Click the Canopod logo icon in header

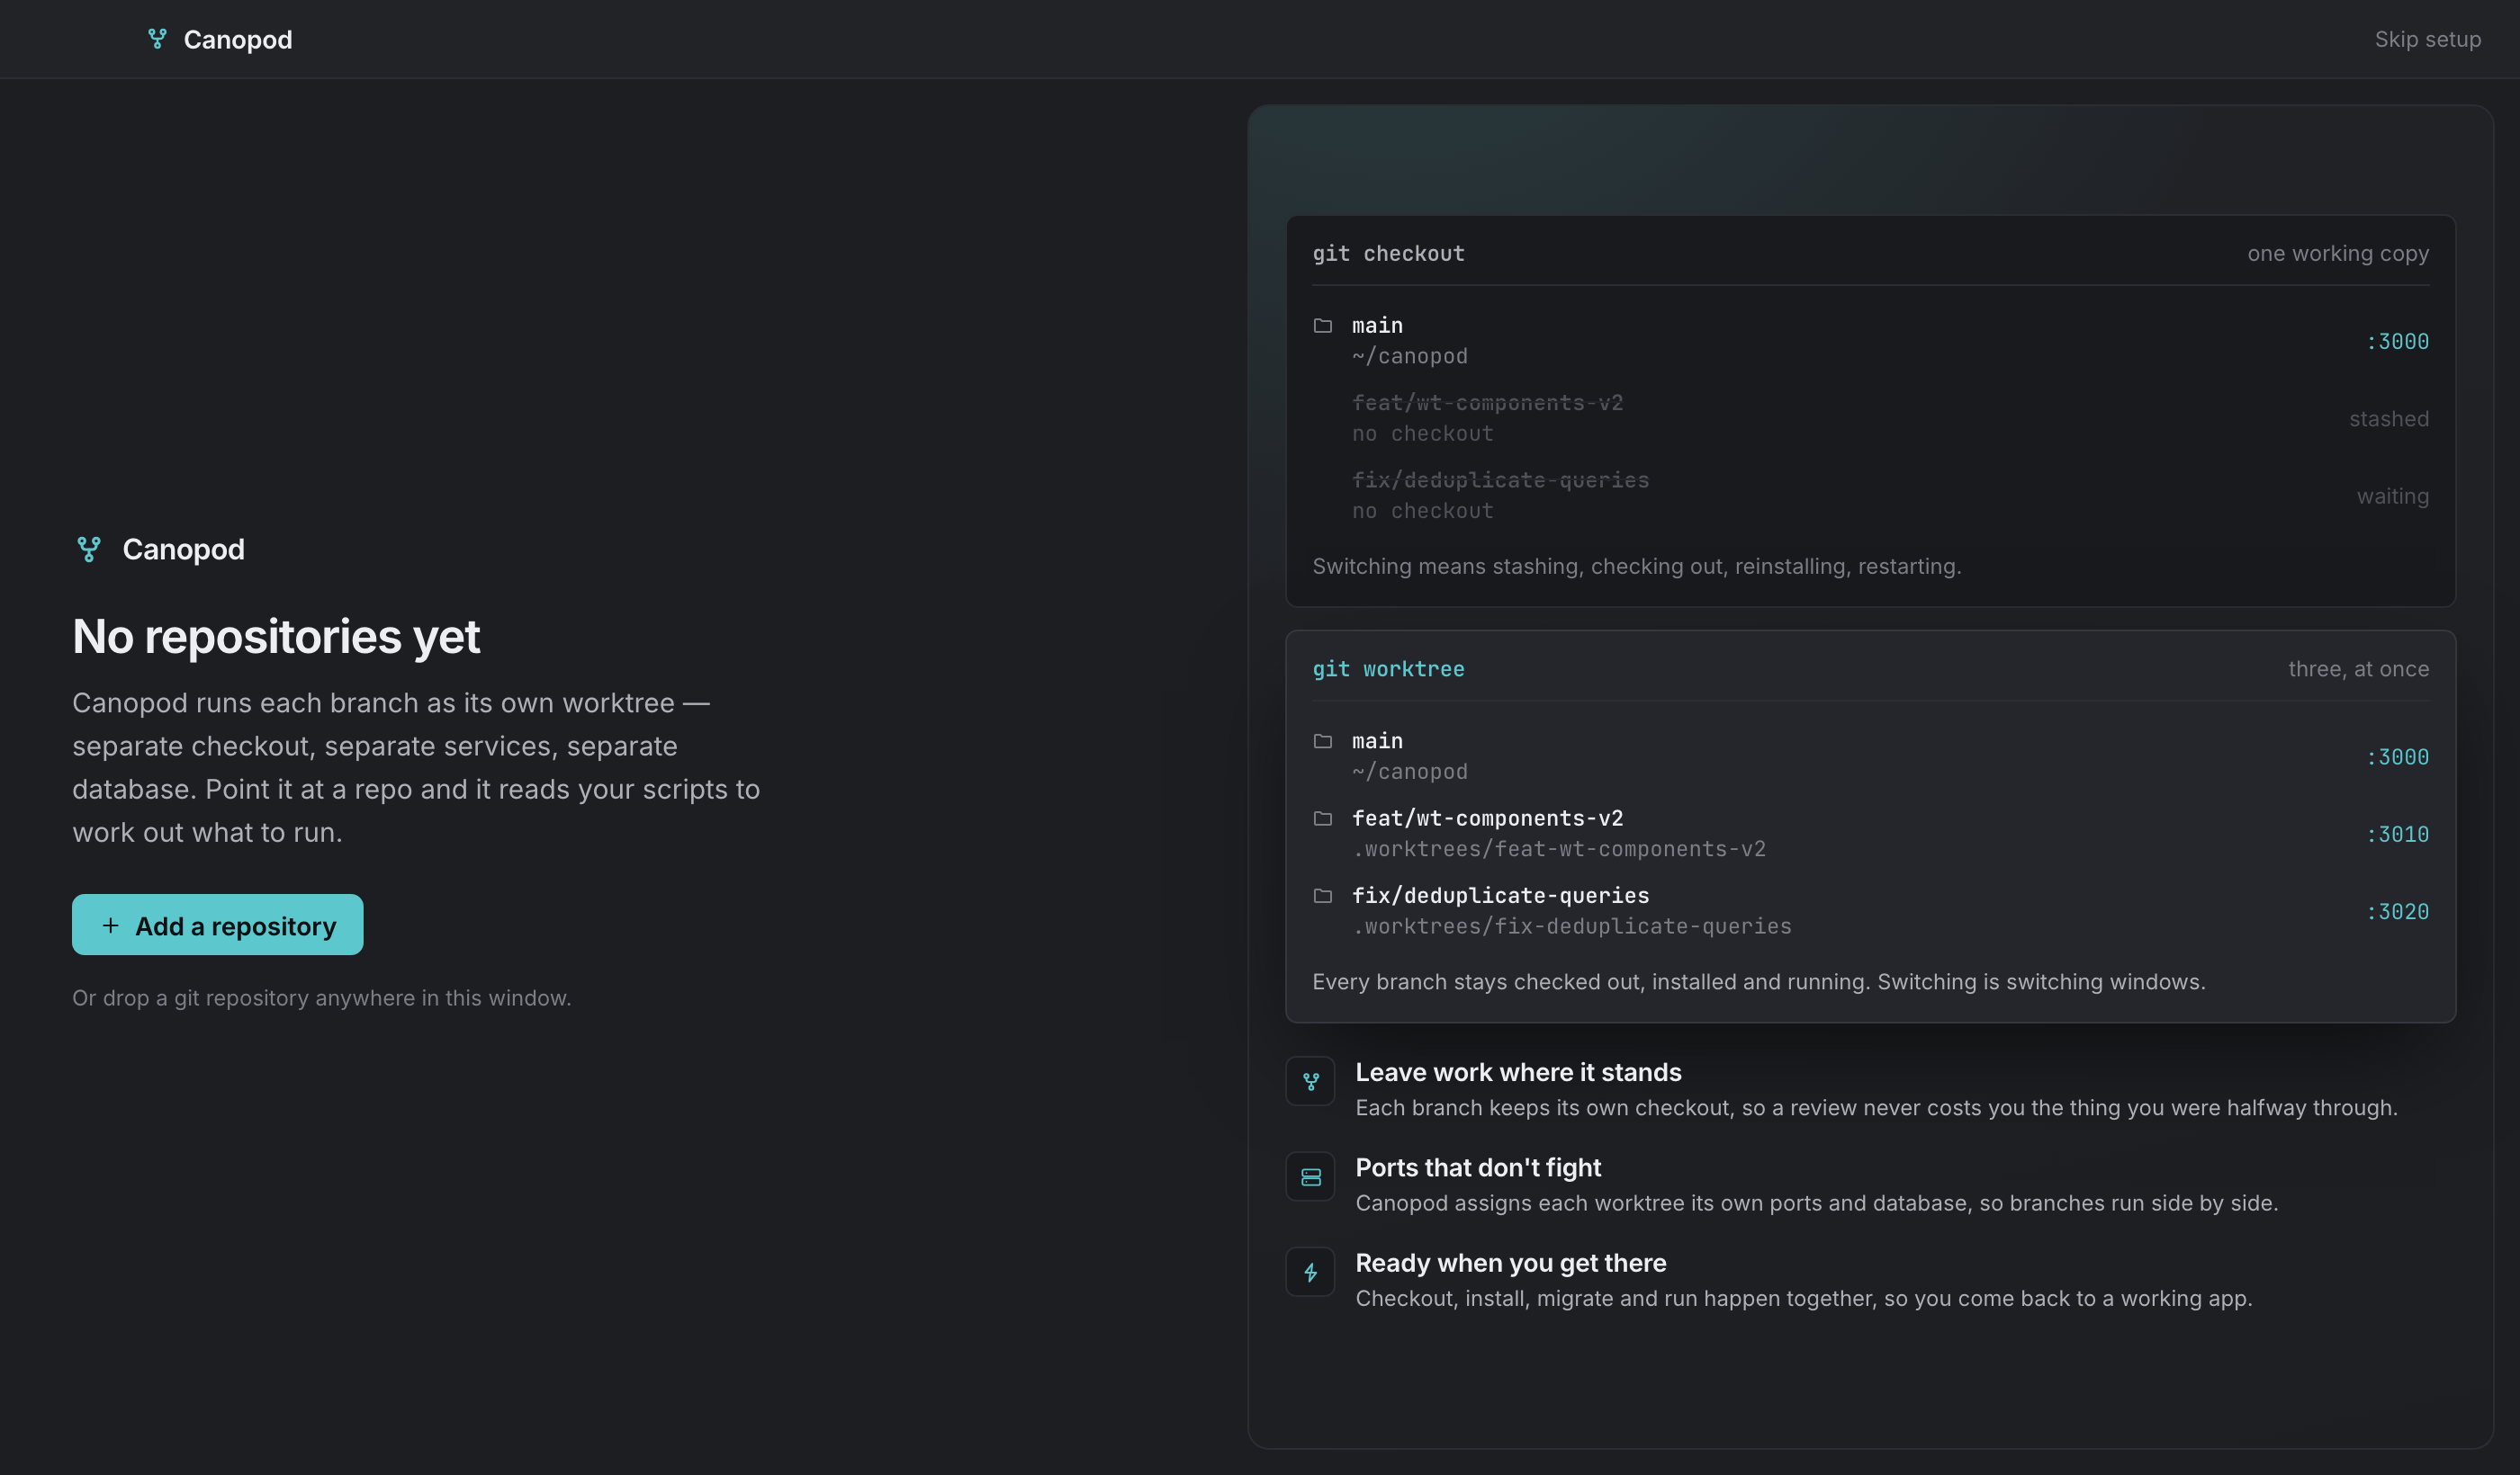pyautogui.click(x=157, y=39)
